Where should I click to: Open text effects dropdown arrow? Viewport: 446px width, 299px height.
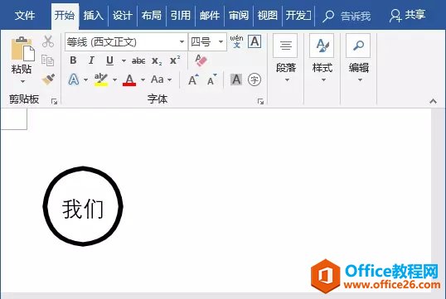86,80
